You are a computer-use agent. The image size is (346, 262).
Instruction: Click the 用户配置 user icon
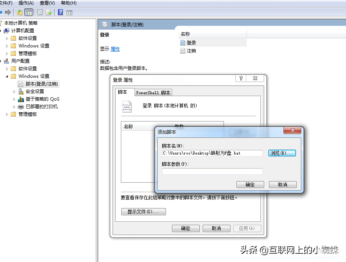[x=6, y=61]
